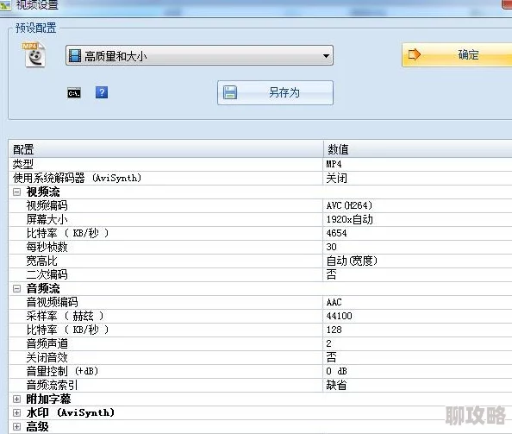This screenshot has height=434, width=512.
Task: Collapse the 音频流 section
Action: point(16,288)
